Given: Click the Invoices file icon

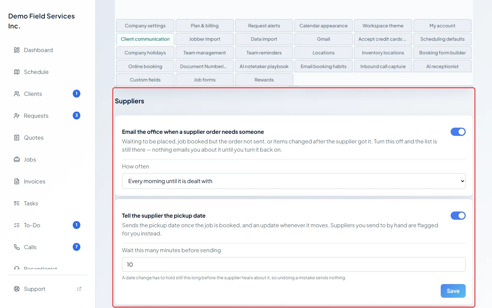Looking at the screenshot, I should (17, 181).
